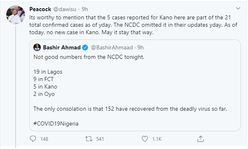Viewport: 248px width, 149px height.
Task: Go to the @BashirAhmaad handle
Action: click(112, 47)
